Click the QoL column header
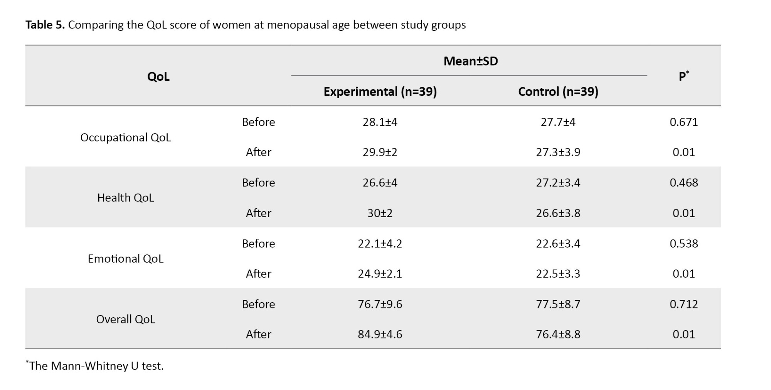This screenshot has width=771, height=390. click(x=158, y=76)
